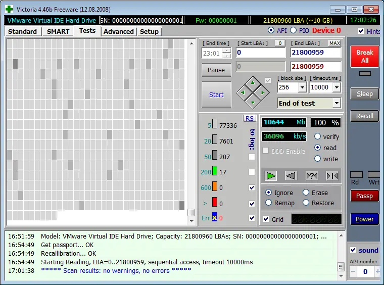Click the Passp button
Viewport: 384px width, 285px height.
[365, 196]
